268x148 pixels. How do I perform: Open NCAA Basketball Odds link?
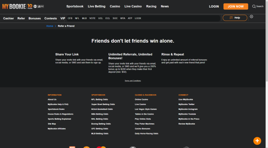102,109
